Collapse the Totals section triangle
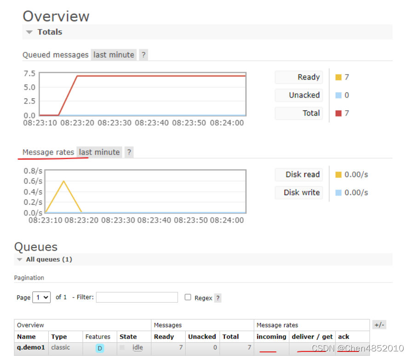411x356 pixels. coord(29,32)
